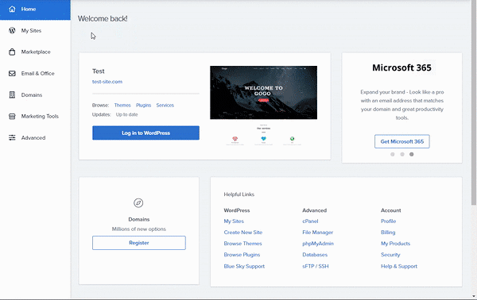Click the Marketplace shopping bag icon

coord(12,52)
